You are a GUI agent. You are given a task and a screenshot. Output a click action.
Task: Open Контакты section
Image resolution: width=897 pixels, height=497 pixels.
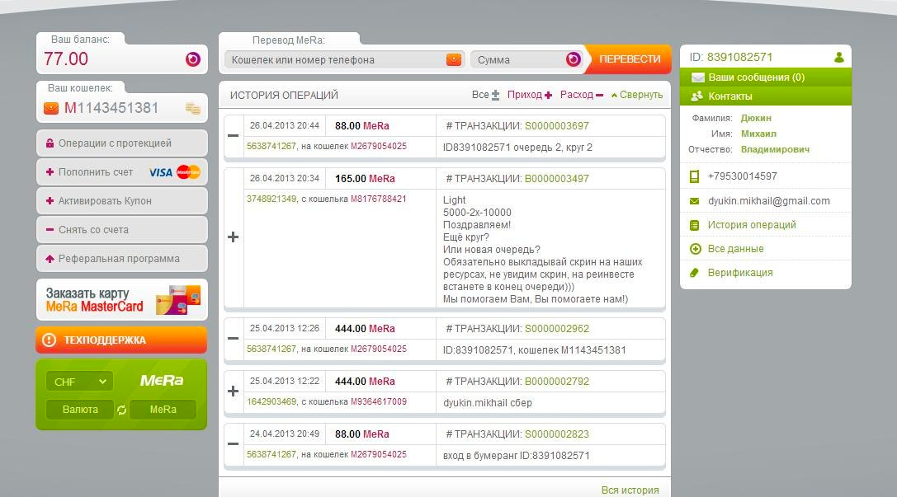(x=766, y=96)
